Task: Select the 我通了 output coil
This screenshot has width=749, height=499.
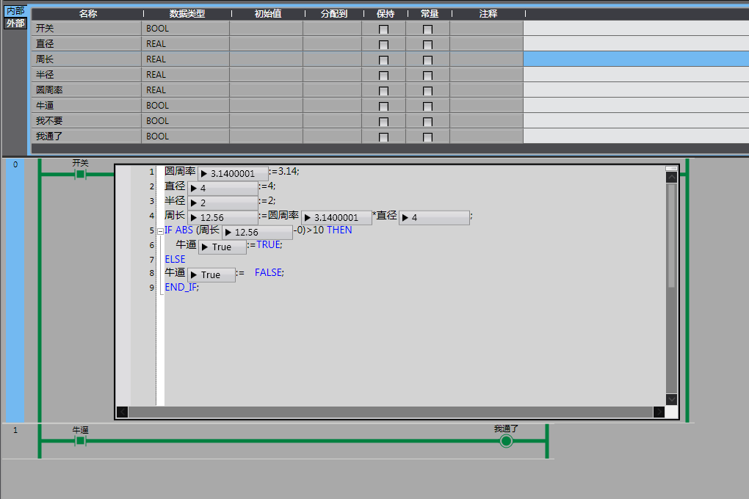Action: (x=506, y=440)
